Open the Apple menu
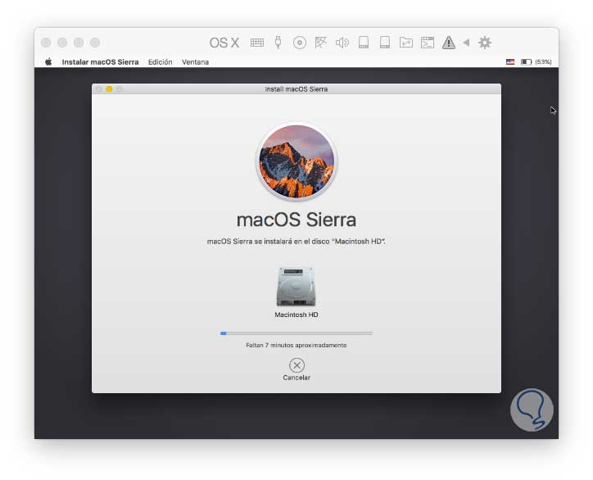This screenshot has height=480, width=593. click(x=48, y=61)
